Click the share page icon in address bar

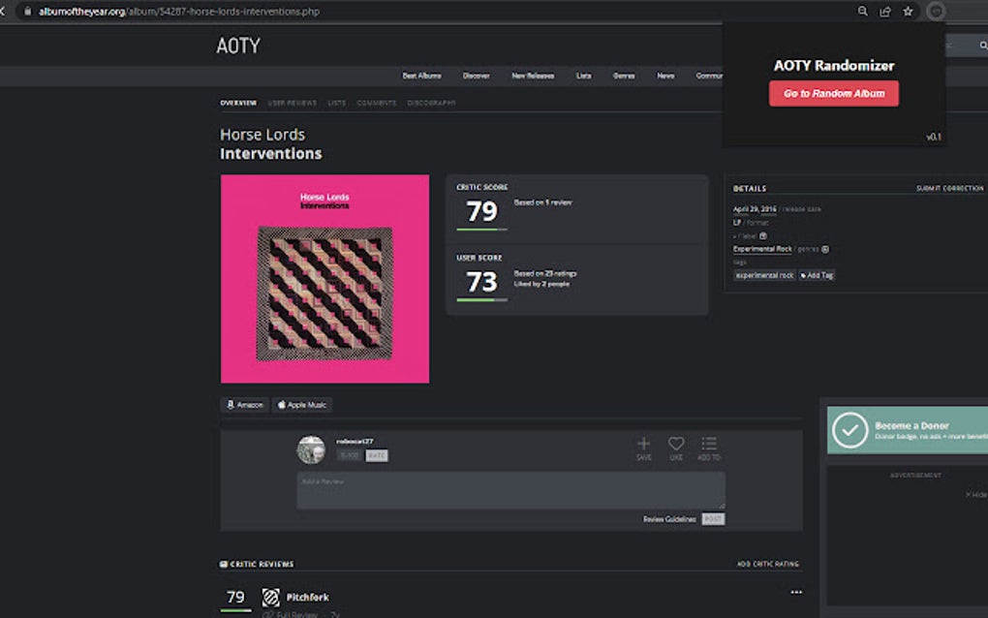tap(885, 12)
